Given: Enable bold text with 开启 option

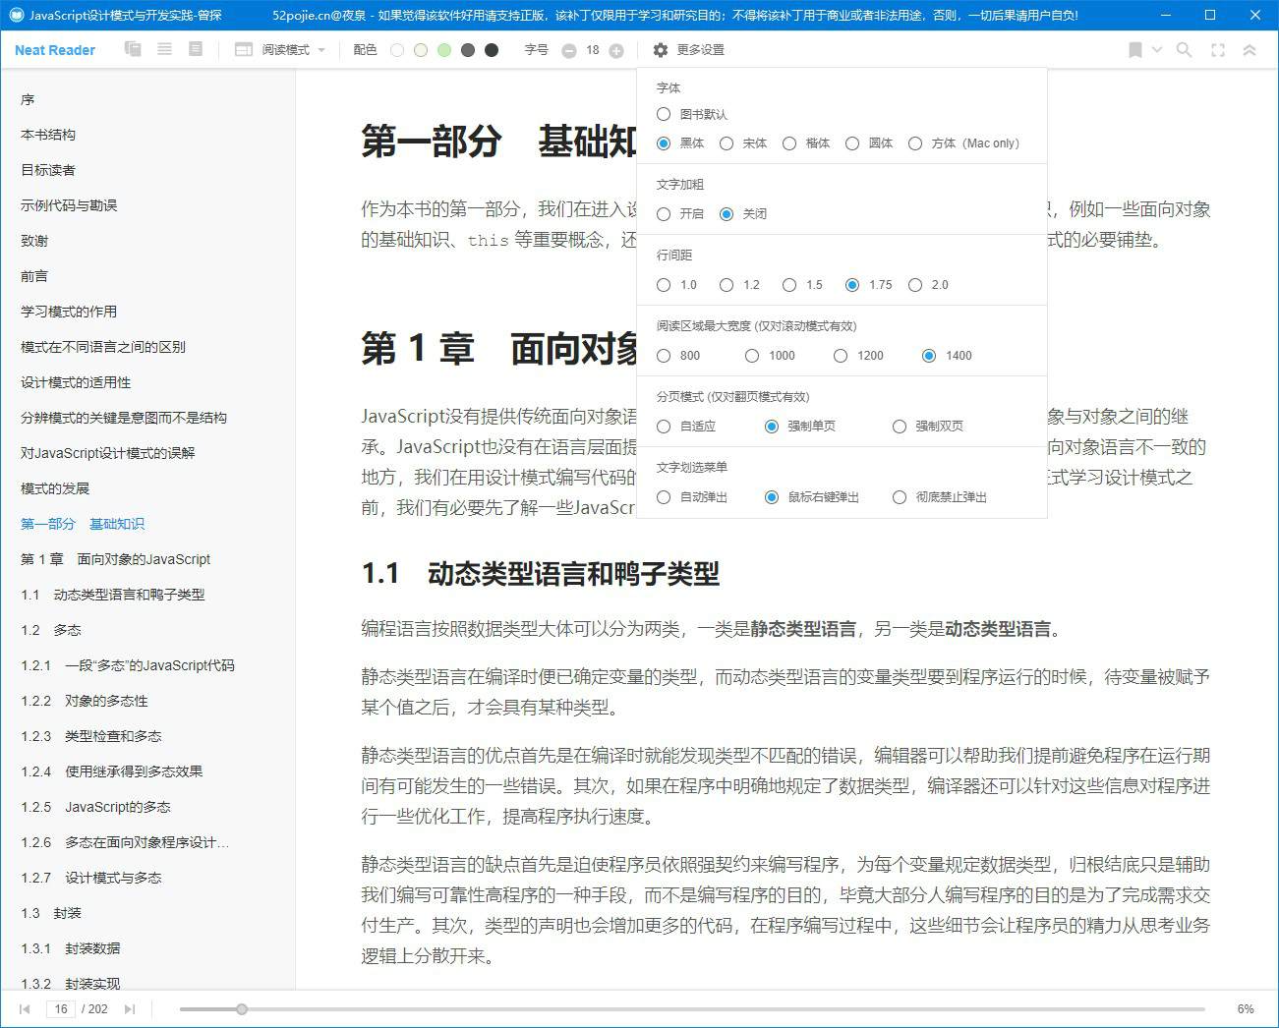Looking at the screenshot, I should tap(664, 214).
